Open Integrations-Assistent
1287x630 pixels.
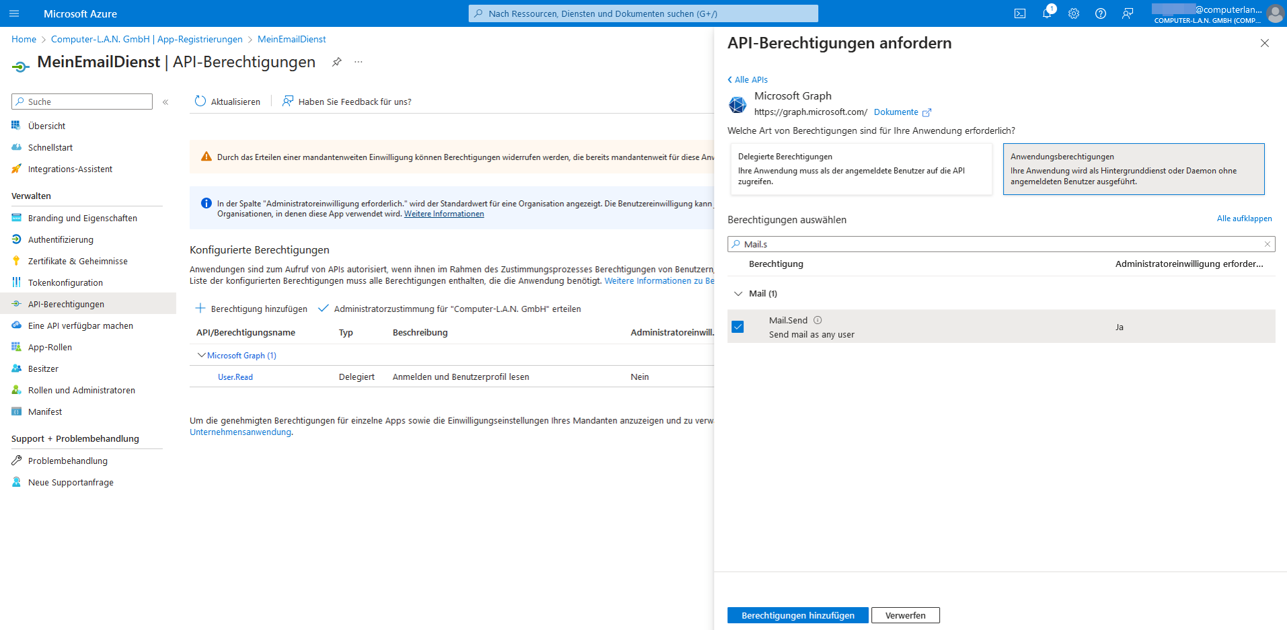(x=70, y=169)
